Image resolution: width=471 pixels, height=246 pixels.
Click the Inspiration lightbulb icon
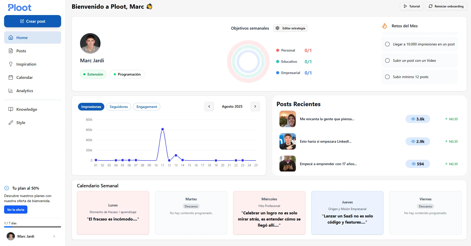11,64
